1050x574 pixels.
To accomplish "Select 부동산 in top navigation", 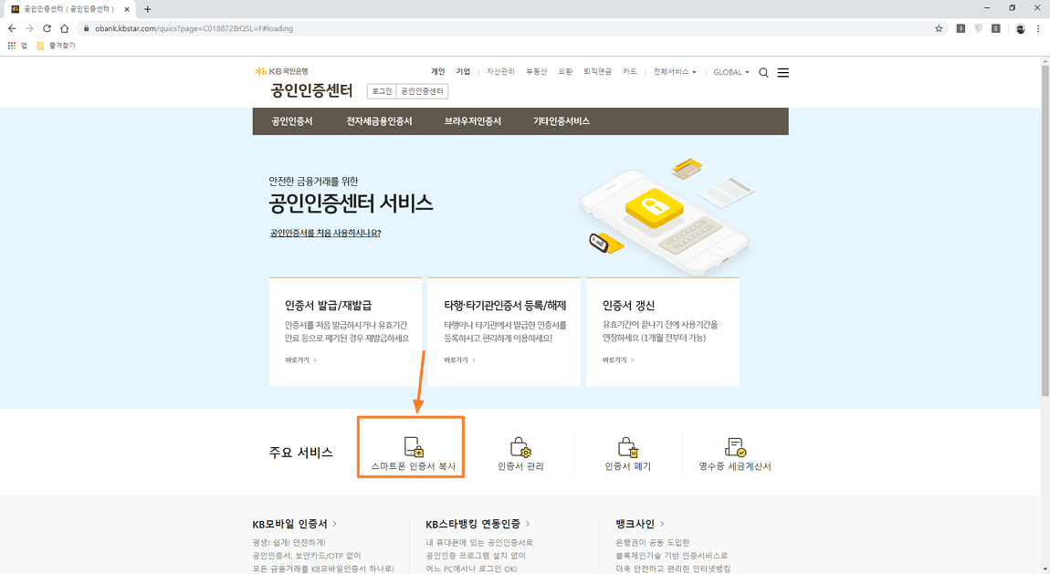I will tap(536, 71).
